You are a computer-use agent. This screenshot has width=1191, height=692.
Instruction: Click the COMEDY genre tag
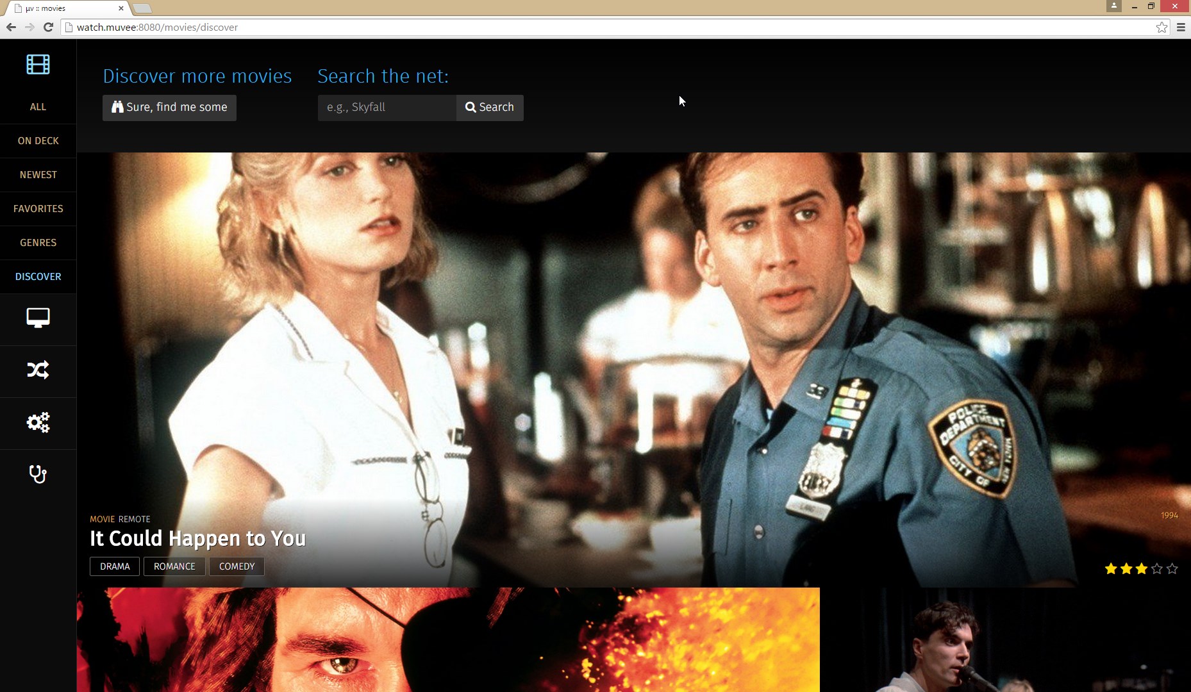237,566
